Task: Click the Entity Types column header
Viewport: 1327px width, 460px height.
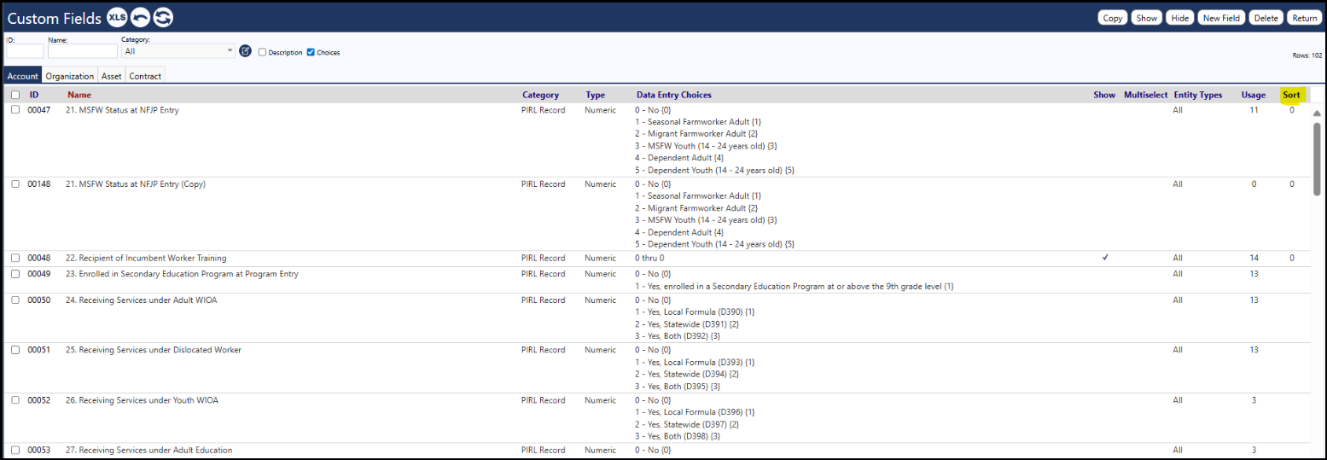Action: point(1198,95)
